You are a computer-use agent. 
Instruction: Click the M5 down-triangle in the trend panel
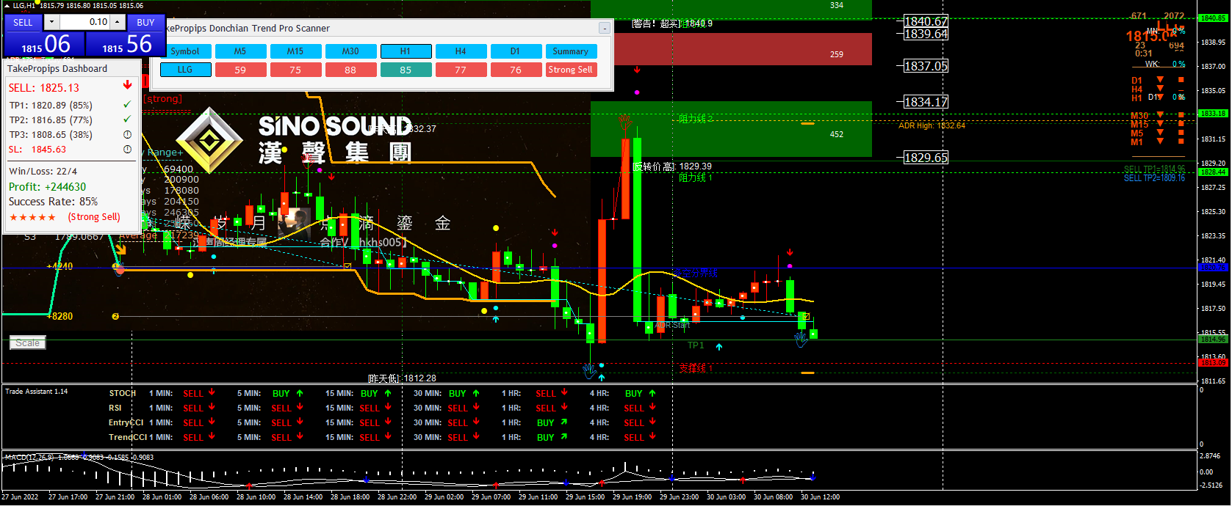[x=1160, y=132]
